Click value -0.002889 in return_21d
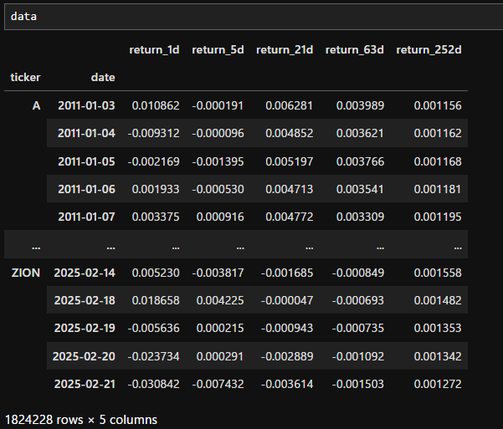 tap(287, 356)
